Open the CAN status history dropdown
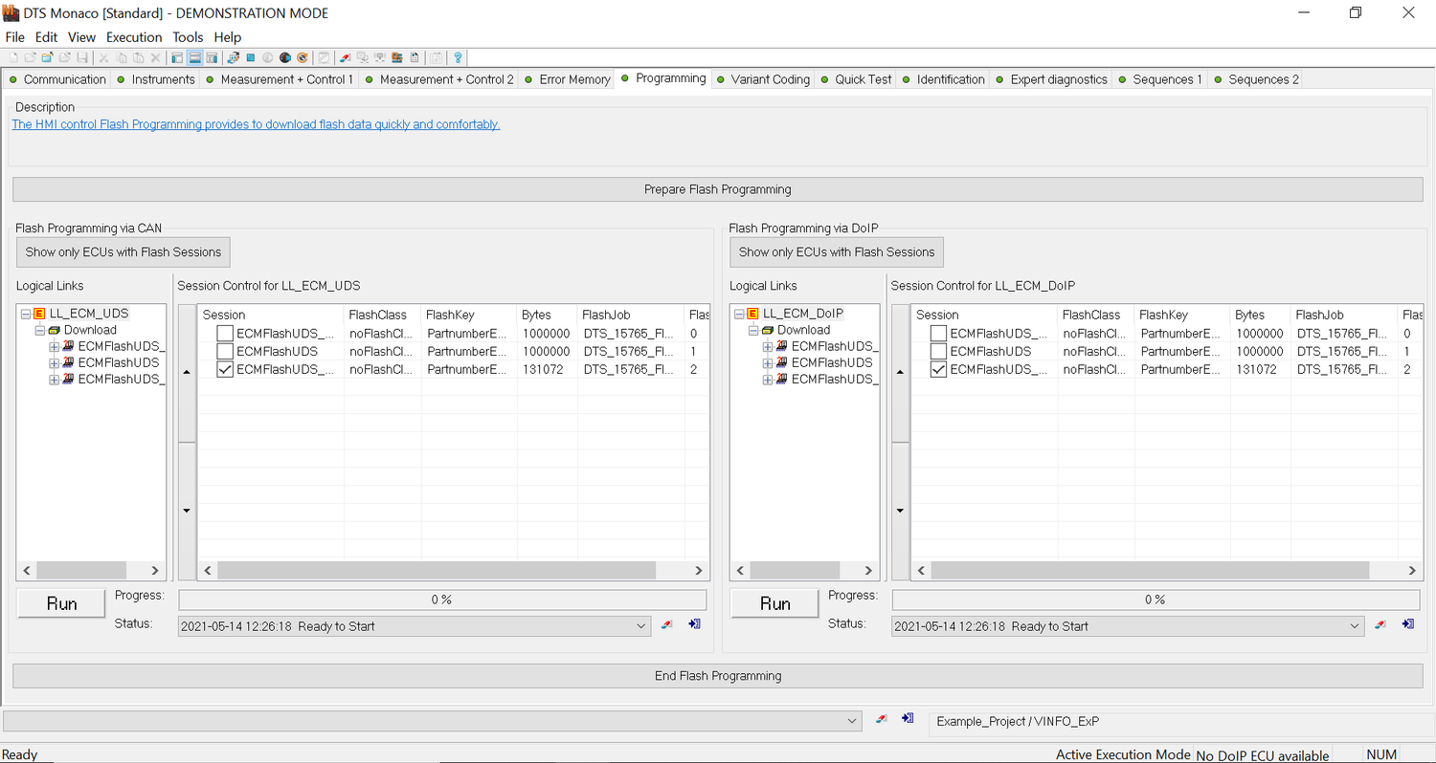1436x763 pixels. (641, 626)
